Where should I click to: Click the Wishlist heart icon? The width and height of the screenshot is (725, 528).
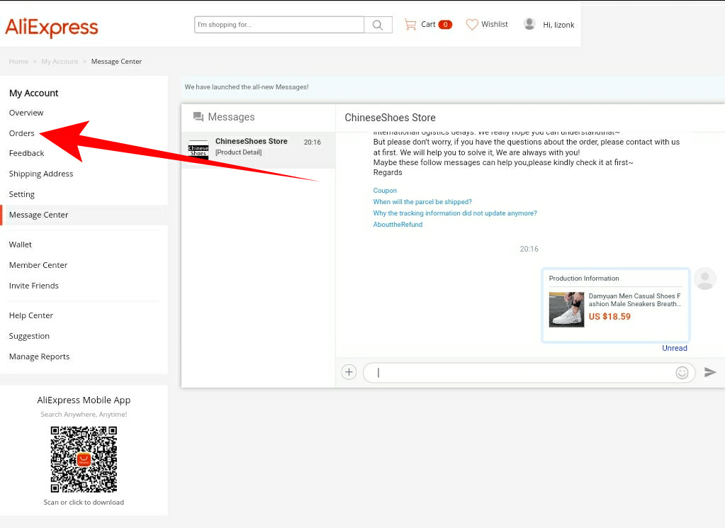click(x=471, y=25)
